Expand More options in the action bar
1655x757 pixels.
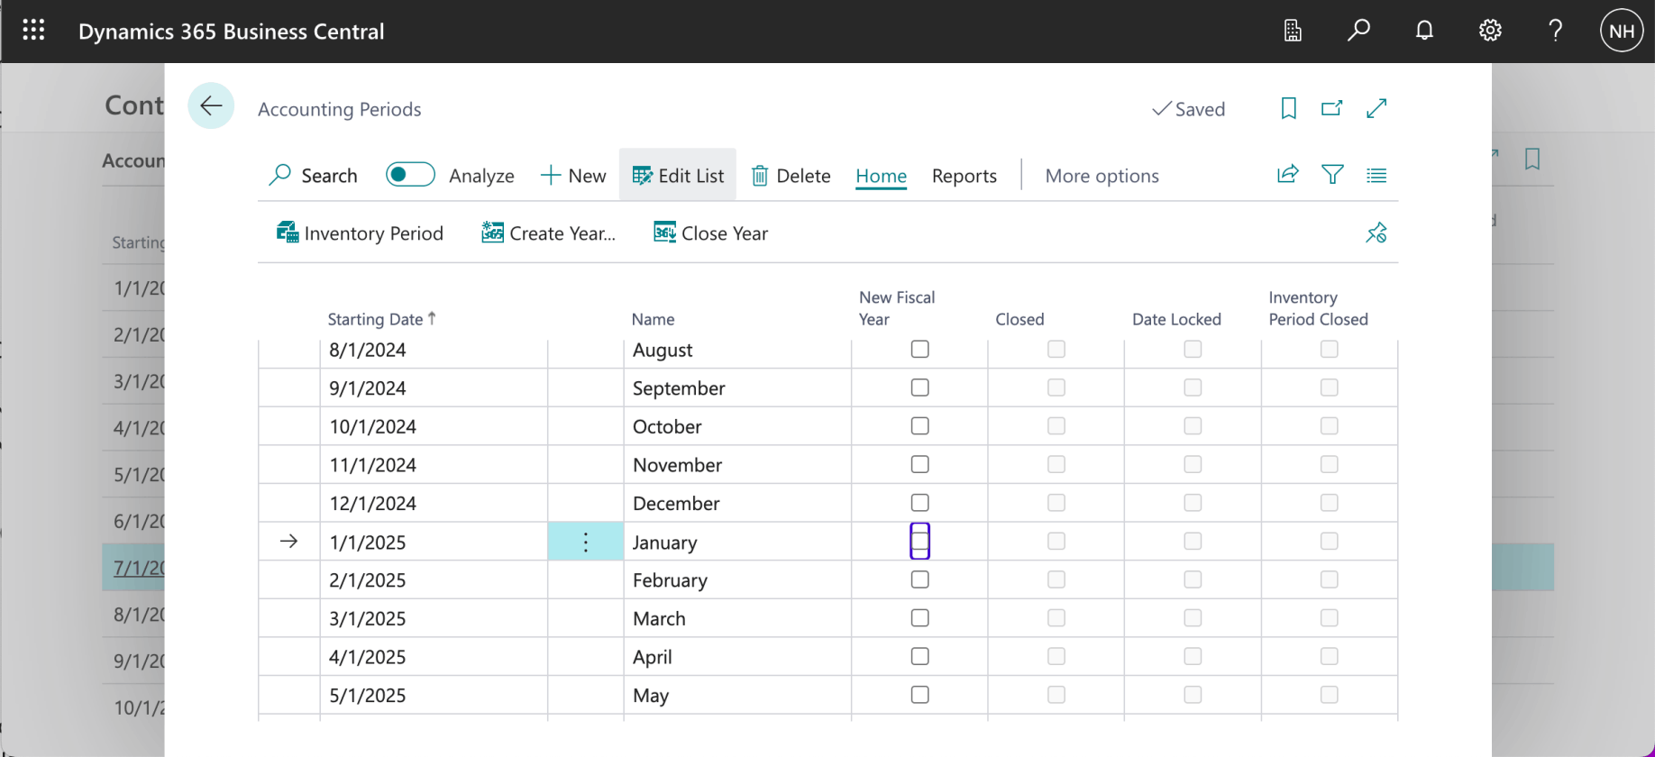coord(1102,176)
